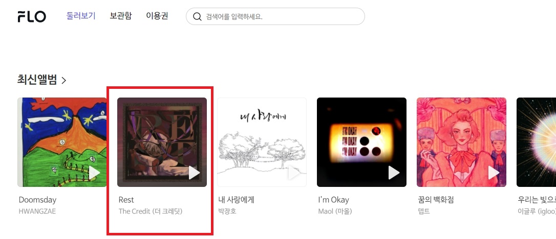Select the 꿈의 백화점 album cover

[x=461, y=142]
